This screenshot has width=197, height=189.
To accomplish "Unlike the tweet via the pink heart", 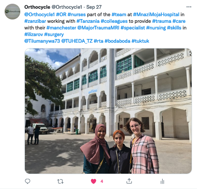I will 93,181.
